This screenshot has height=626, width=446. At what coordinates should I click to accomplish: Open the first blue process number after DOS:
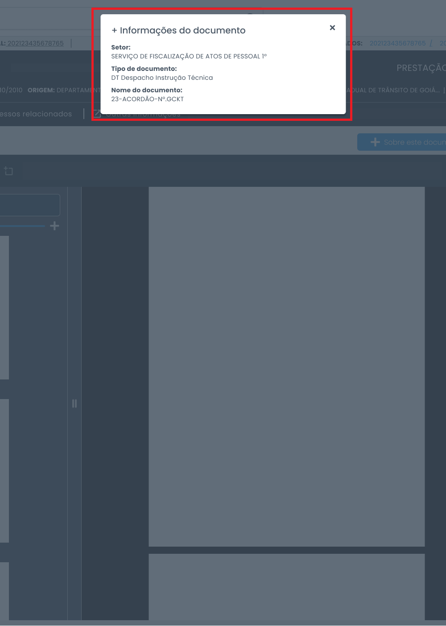point(397,43)
